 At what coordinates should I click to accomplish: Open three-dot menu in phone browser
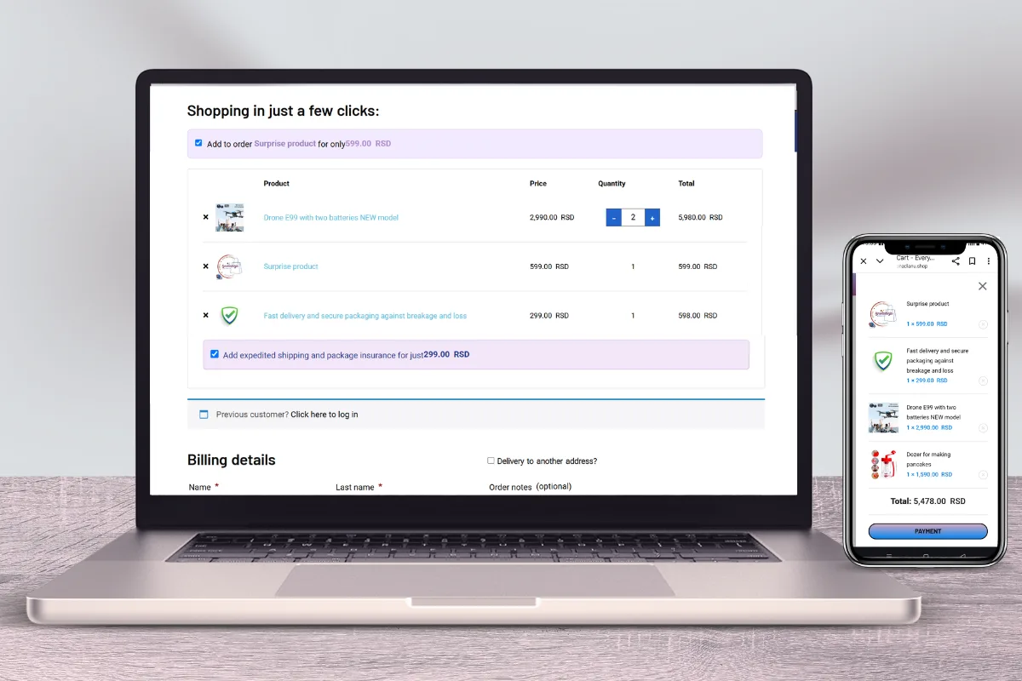click(x=988, y=261)
